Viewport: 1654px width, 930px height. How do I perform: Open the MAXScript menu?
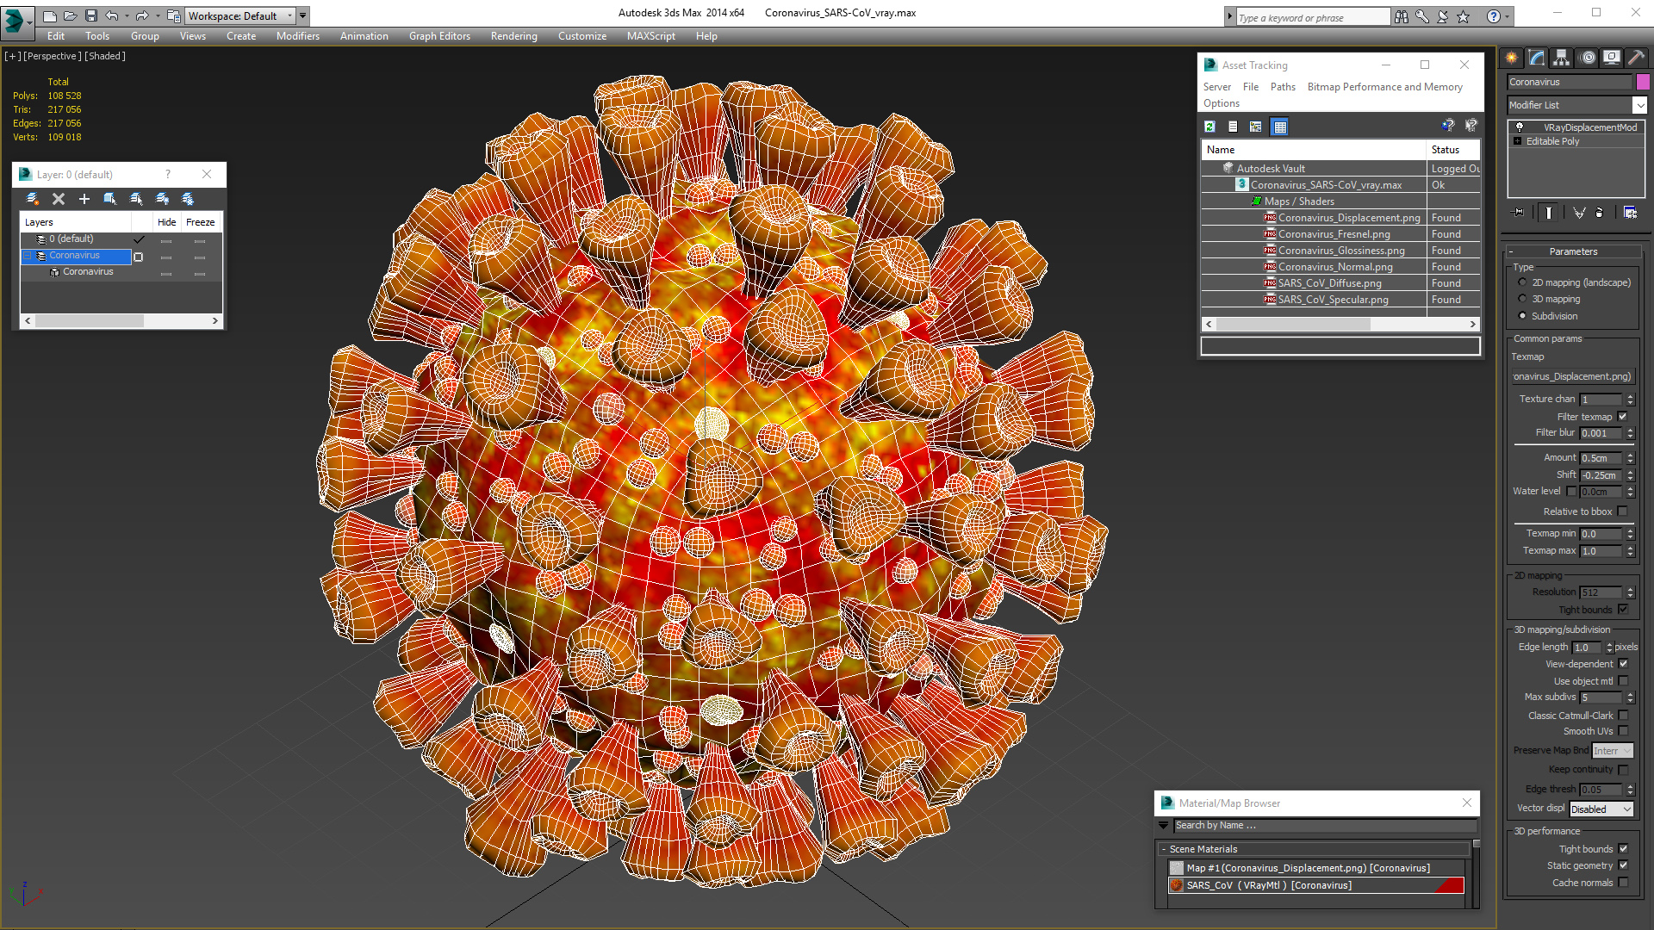(x=651, y=36)
